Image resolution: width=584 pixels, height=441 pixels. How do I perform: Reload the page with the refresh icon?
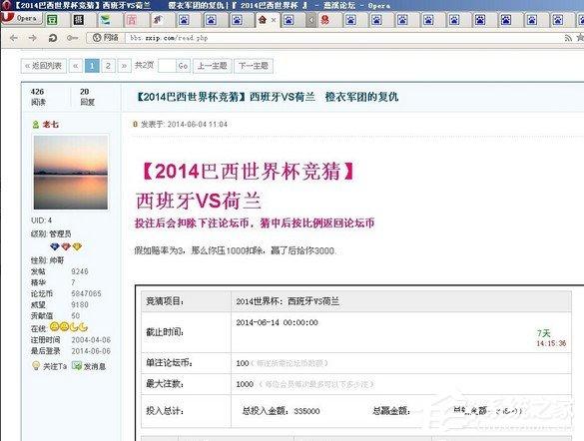53,38
